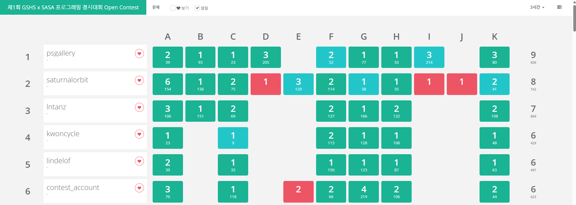Select problem column header K
This screenshot has height=205, width=576.
pyautogui.click(x=495, y=37)
